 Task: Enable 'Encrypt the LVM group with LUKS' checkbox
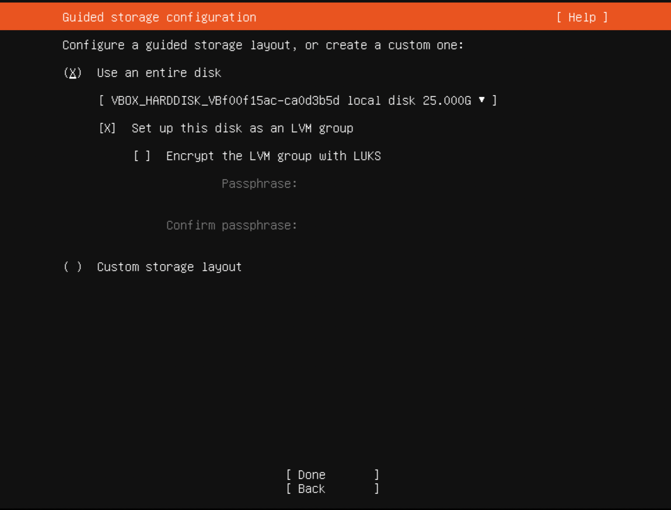pos(142,156)
